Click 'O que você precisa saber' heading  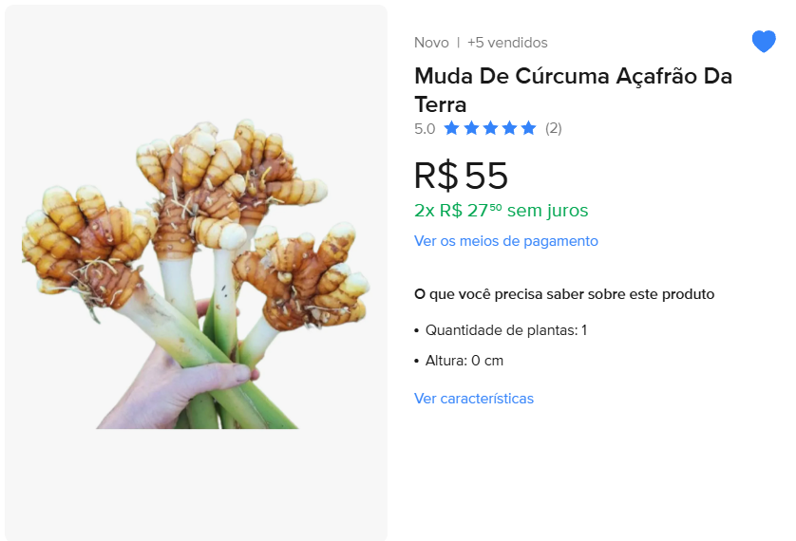click(564, 294)
